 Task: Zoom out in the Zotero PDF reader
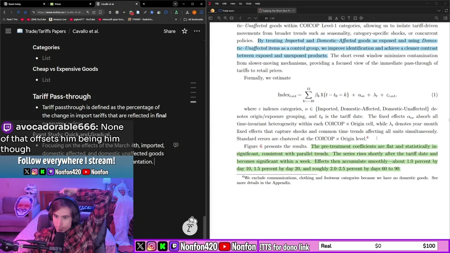[x=219, y=18]
